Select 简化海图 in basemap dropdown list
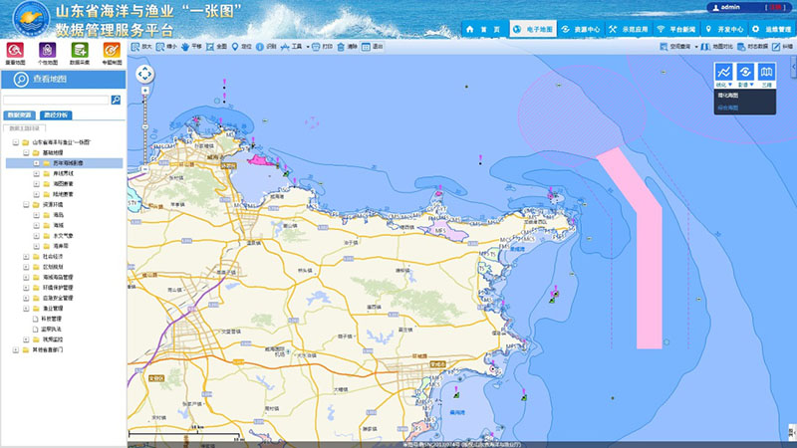797x448 pixels. coord(728,96)
